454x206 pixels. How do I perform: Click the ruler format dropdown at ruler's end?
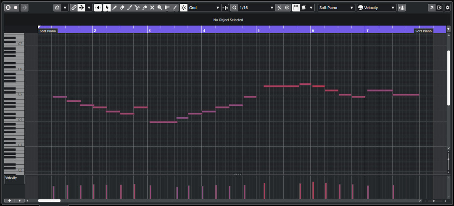coord(449,29)
